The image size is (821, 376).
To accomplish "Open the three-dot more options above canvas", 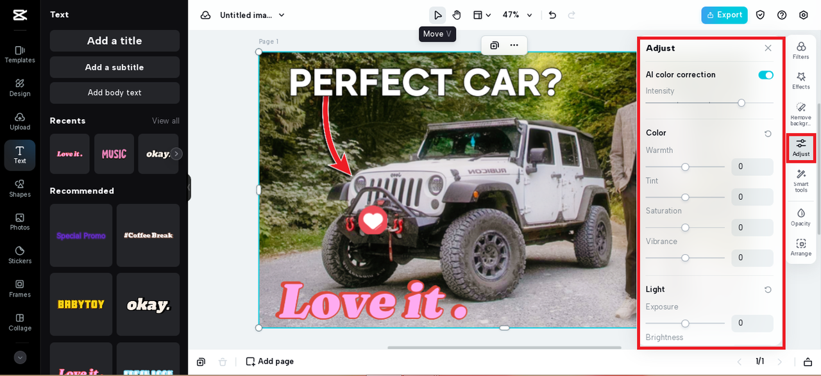I will (514, 45).
